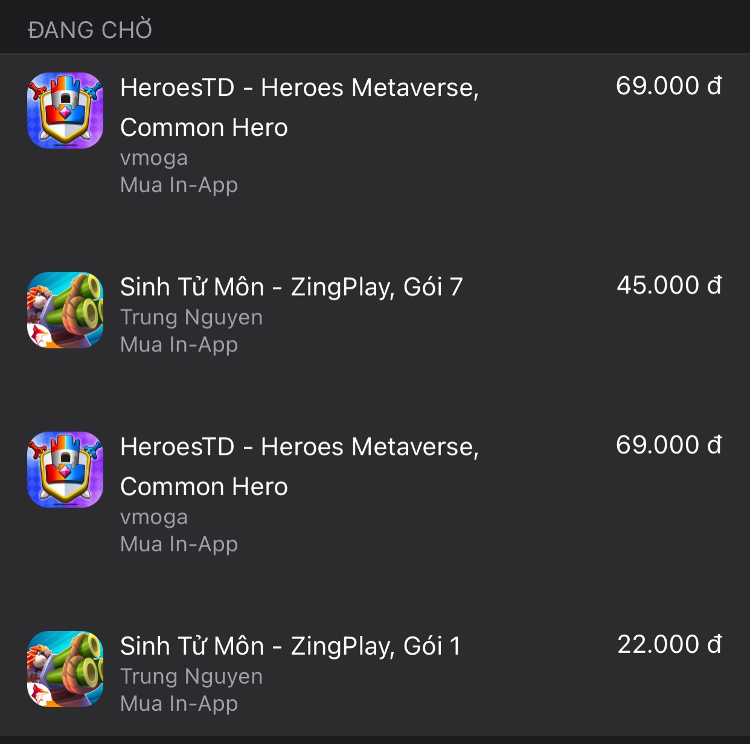Screen dimensions: 750x744
Task: Click the 45.000 đ price
Action: coord(668,285)
